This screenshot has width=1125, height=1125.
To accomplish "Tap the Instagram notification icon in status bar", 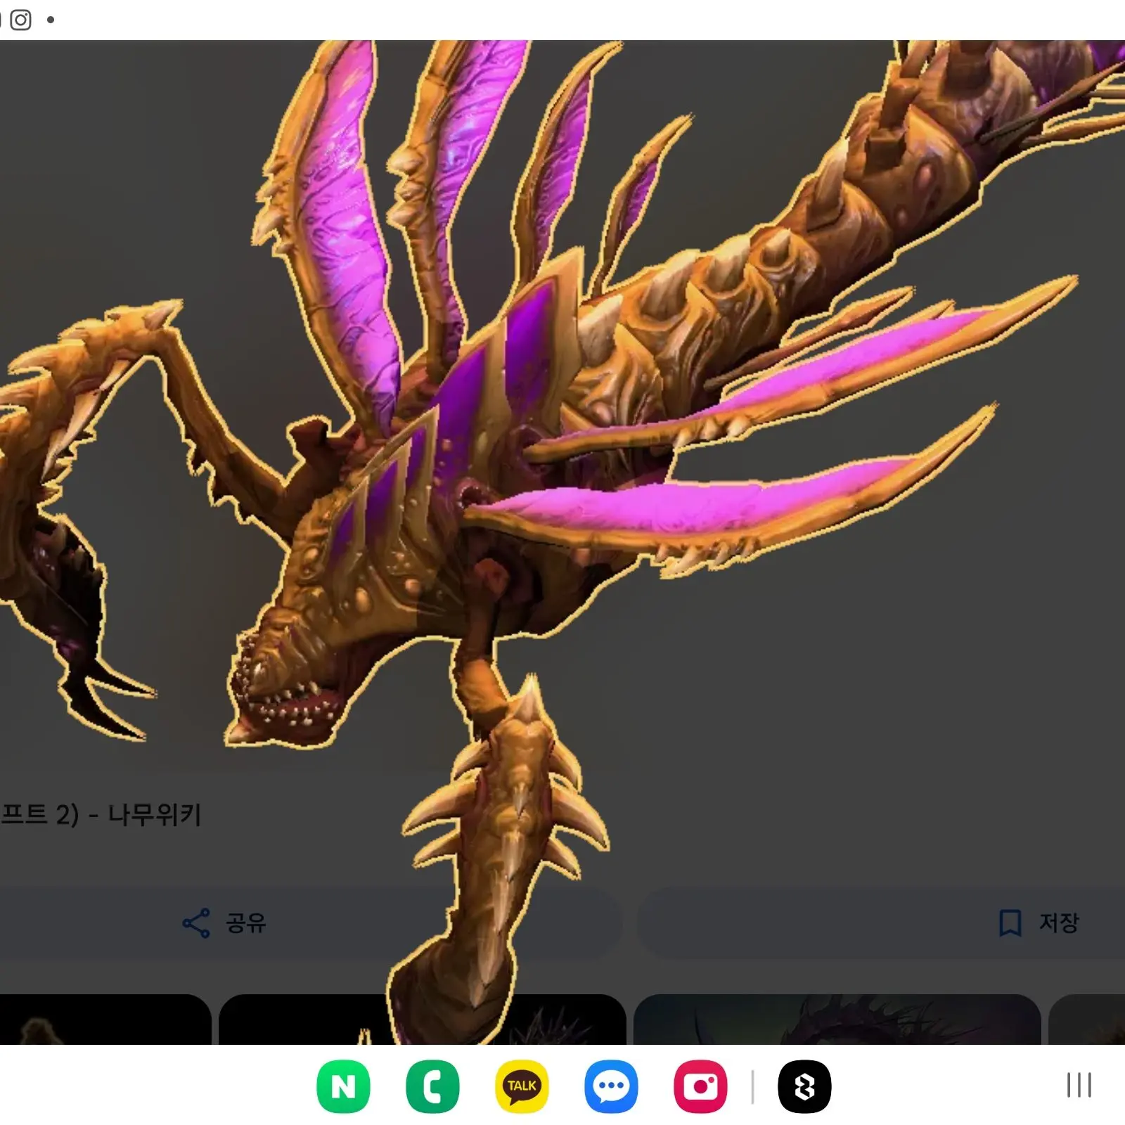I will 20,20.
